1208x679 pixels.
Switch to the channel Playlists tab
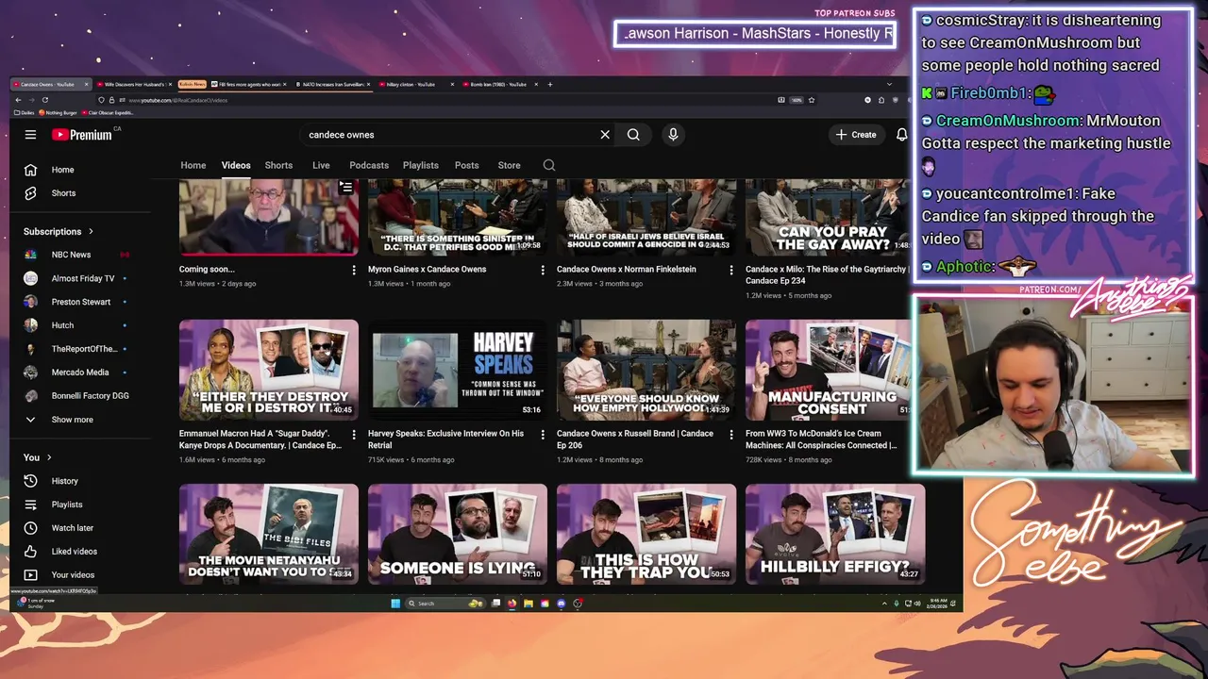tap(421, 165)
